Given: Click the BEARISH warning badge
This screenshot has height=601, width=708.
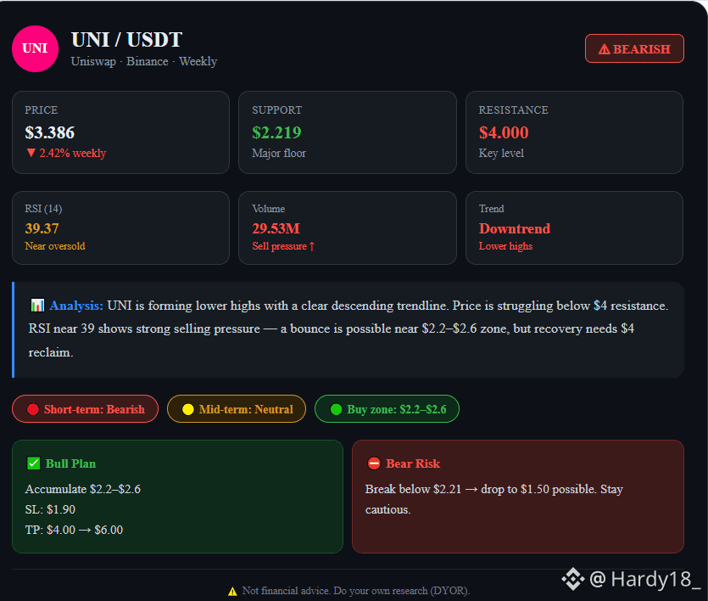Looking at the screenshot, I should pos(634,48).
